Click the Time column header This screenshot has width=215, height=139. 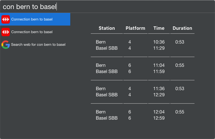(x=159, y=28)
